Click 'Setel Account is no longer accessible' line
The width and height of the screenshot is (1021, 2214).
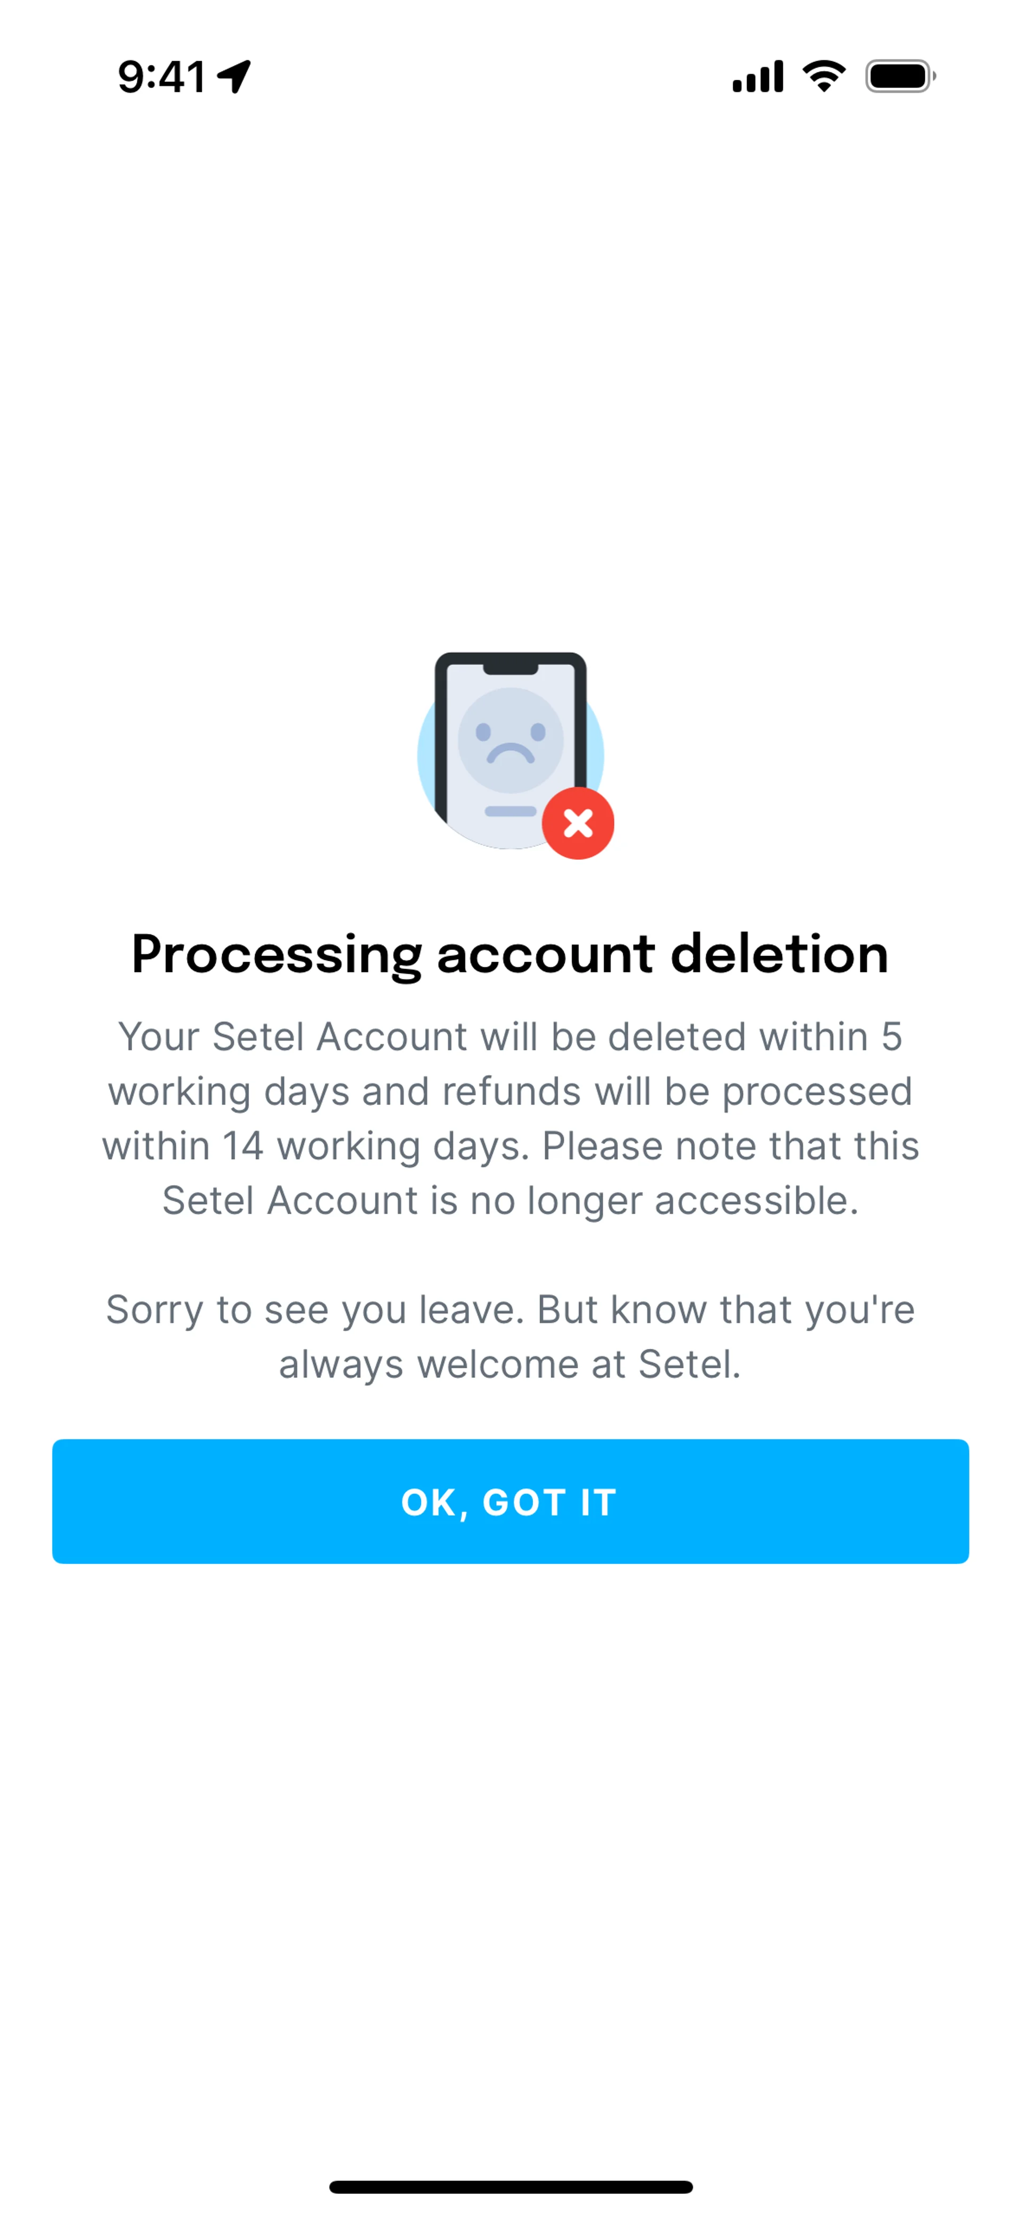click(x=510, y=1201)
